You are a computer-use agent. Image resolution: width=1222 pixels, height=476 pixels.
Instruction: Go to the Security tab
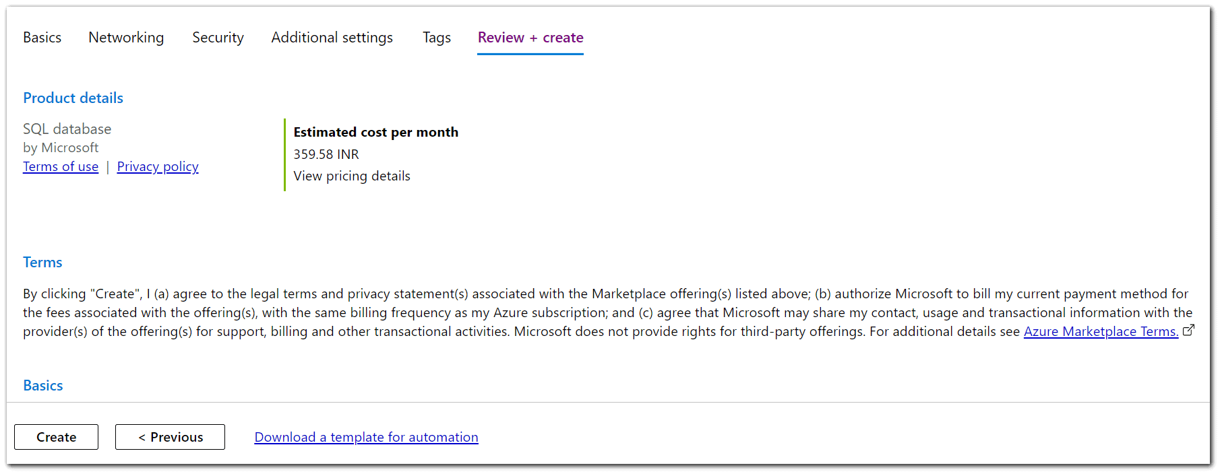(218, 38)
